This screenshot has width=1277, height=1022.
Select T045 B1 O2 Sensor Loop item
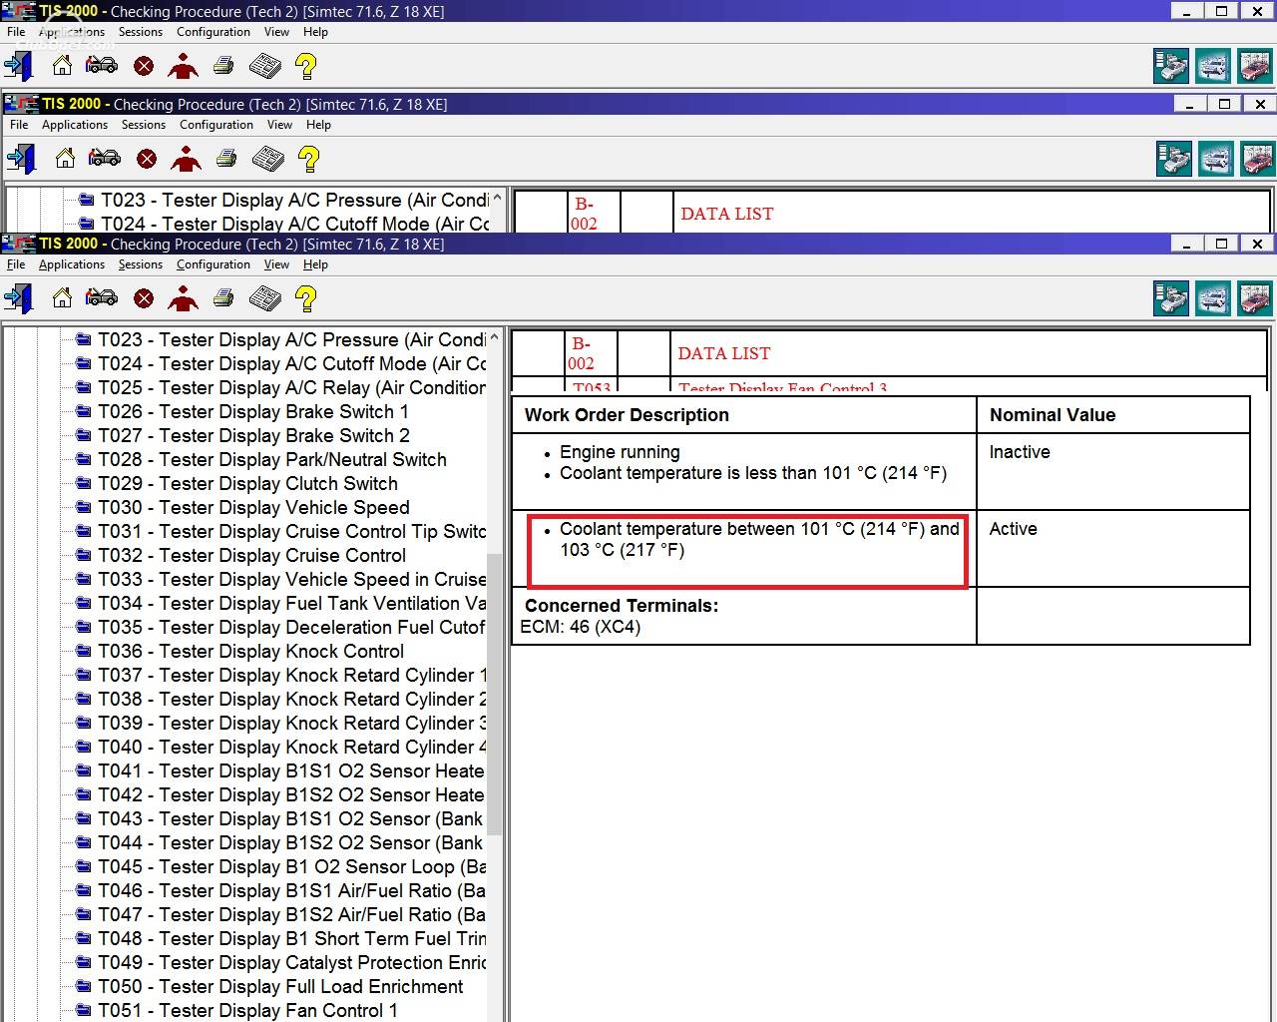coord(292,866)
